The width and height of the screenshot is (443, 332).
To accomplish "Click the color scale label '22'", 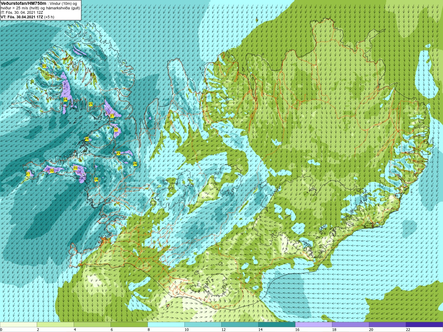I will coord(408,330).
